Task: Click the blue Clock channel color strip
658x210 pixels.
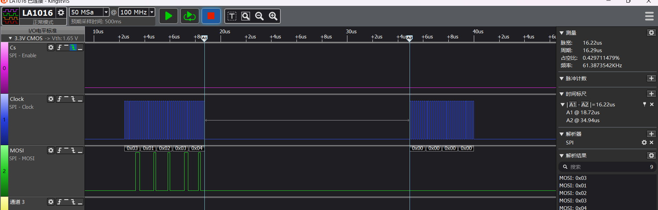Action: (4, 119)
